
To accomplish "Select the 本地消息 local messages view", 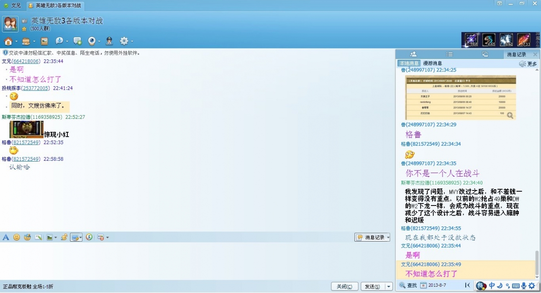I will tap(409, 63).
